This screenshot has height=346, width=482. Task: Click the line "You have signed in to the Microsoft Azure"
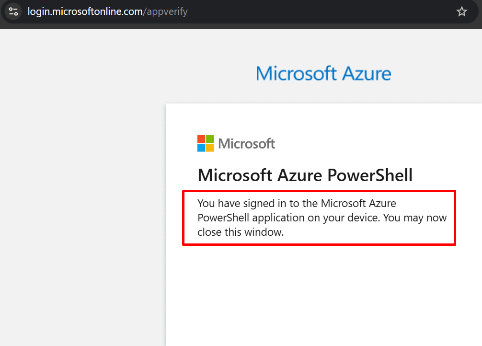point(297,203)
